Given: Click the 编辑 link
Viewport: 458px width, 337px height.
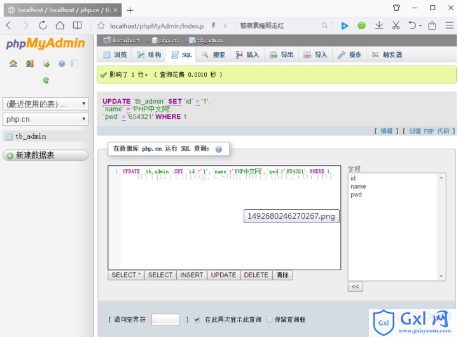Looking at the screenshot, I should [387, 131].
